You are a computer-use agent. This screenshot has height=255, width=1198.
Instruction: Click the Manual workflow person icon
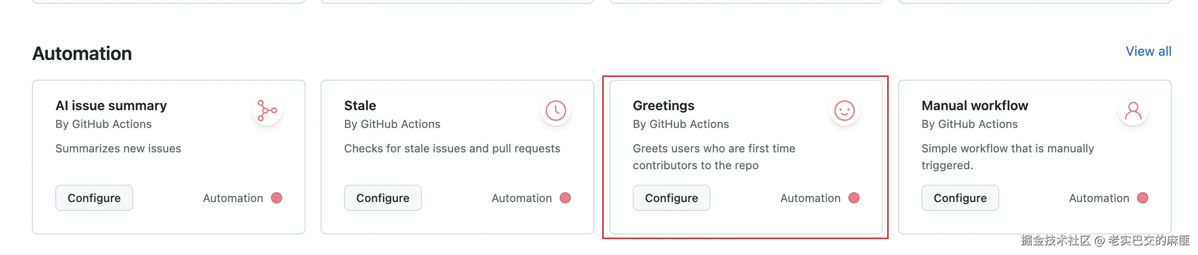[1133, 111]
